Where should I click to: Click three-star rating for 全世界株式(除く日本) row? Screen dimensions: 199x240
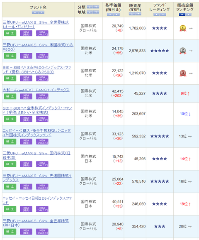pyautogui.click(x=160, y=227)
